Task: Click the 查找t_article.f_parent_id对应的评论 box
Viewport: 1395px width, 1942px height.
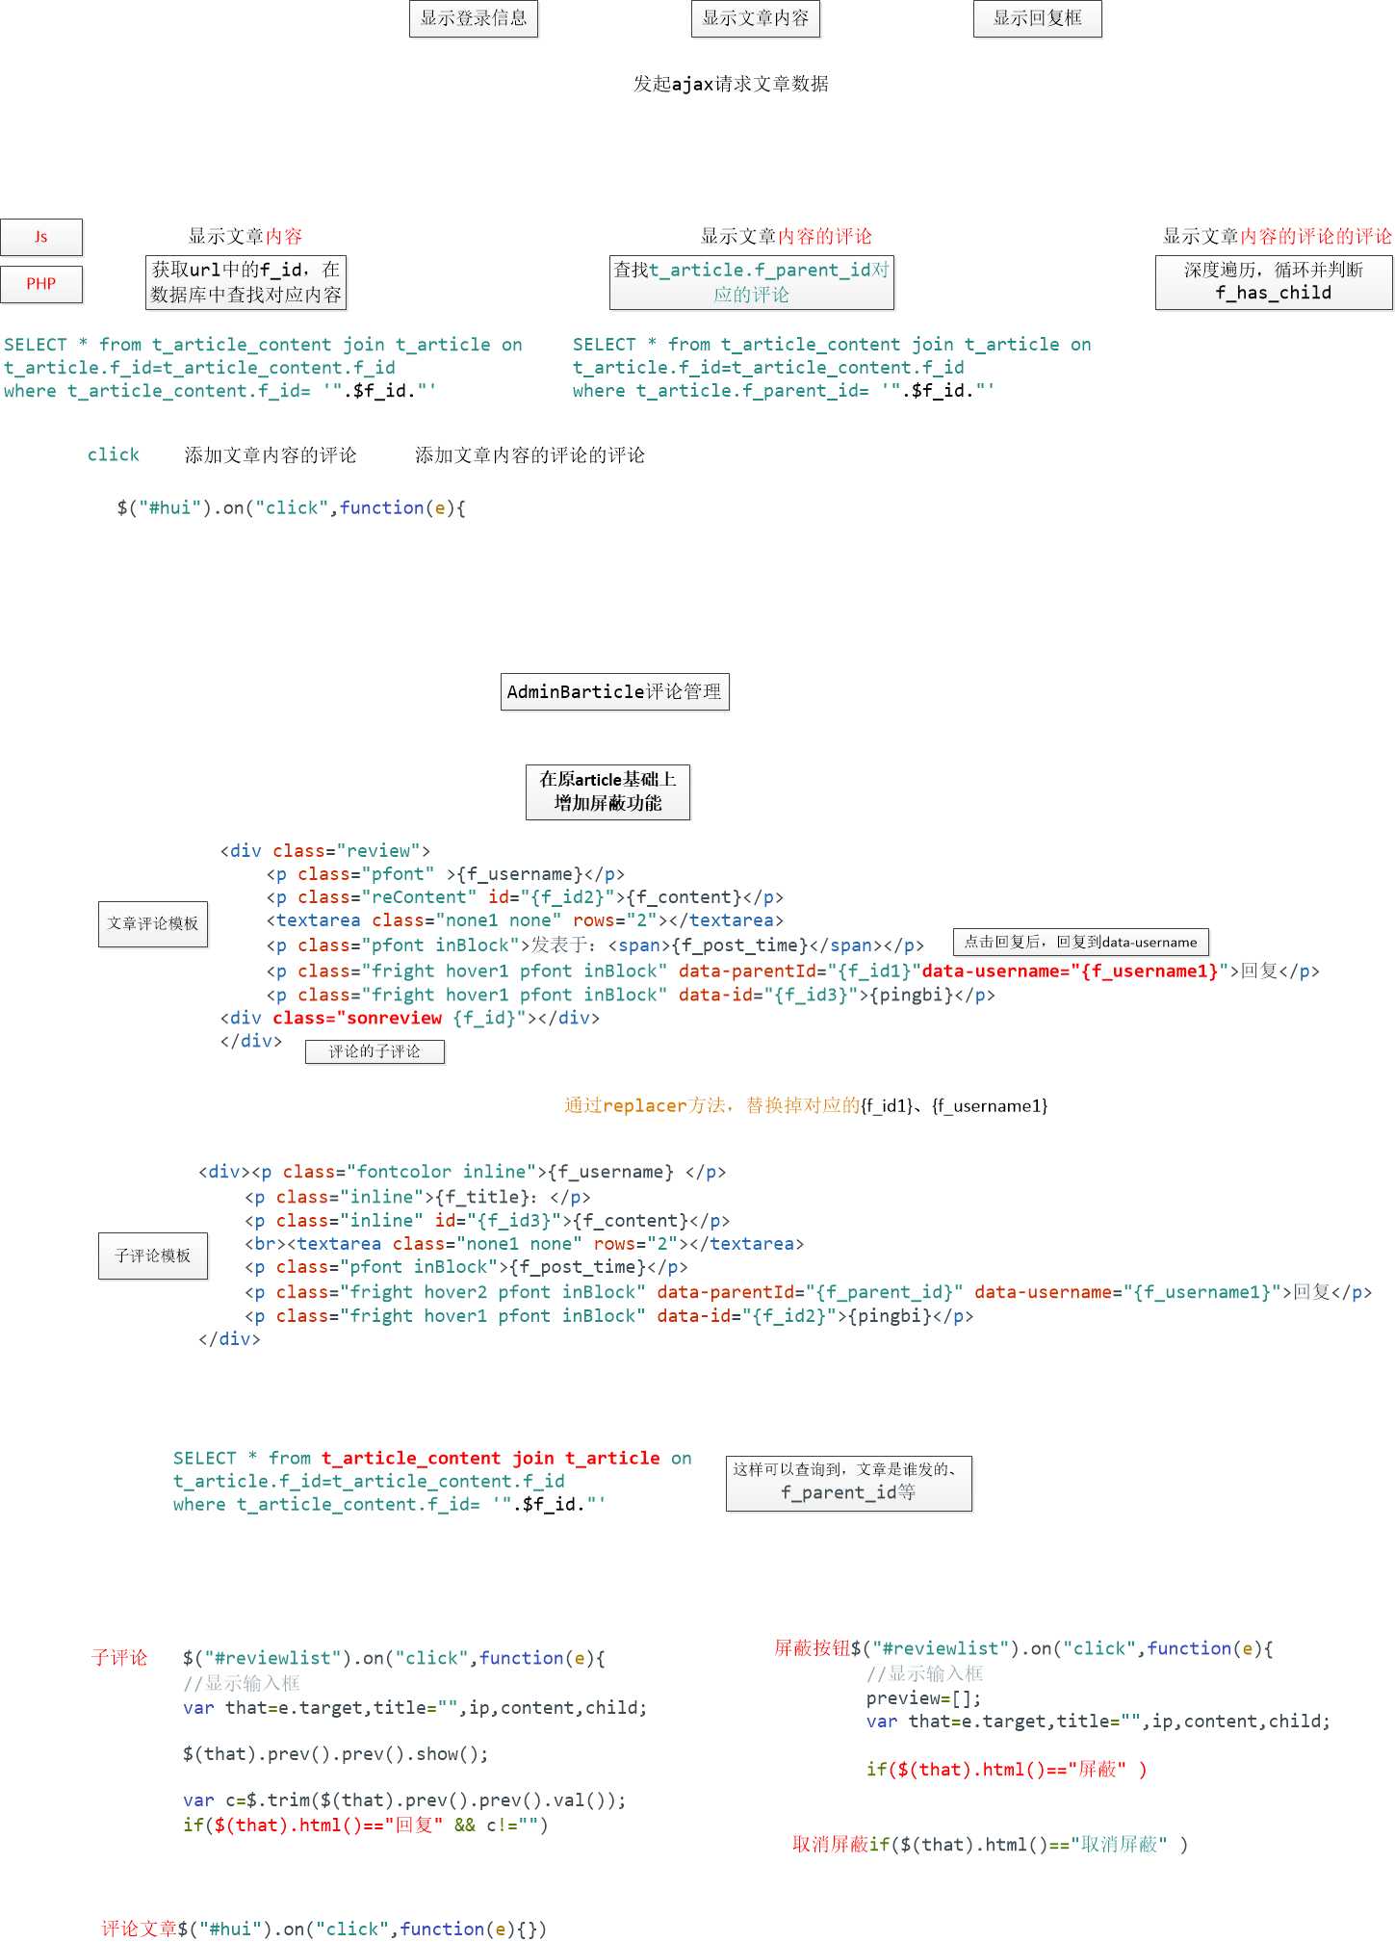Action: [752, 282]
